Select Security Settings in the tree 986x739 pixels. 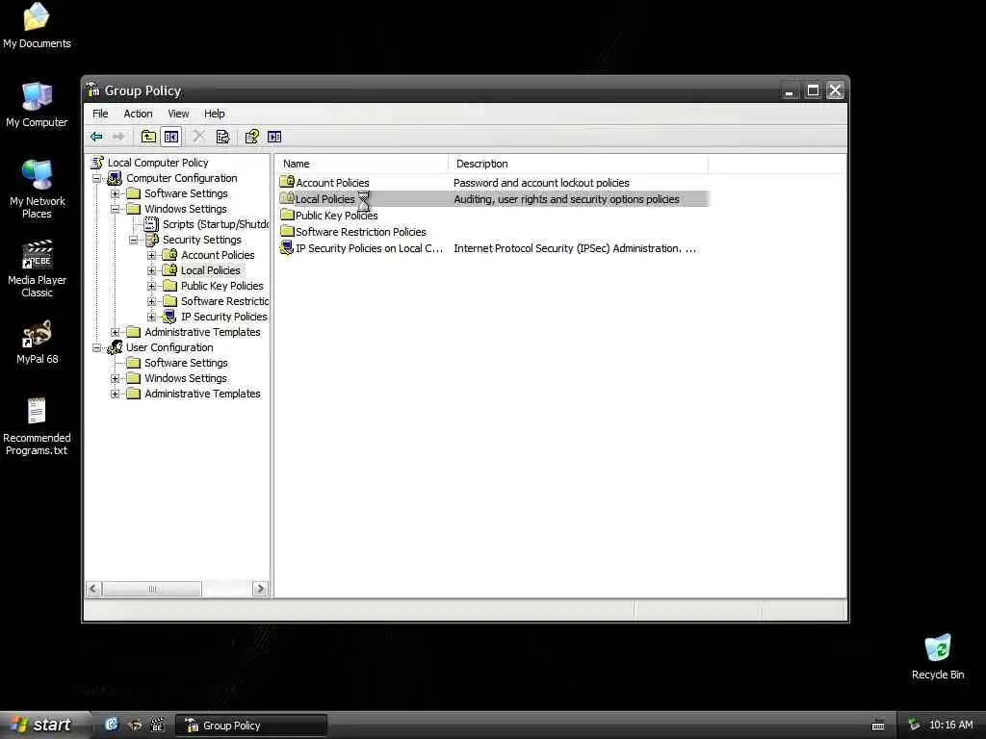202,240
